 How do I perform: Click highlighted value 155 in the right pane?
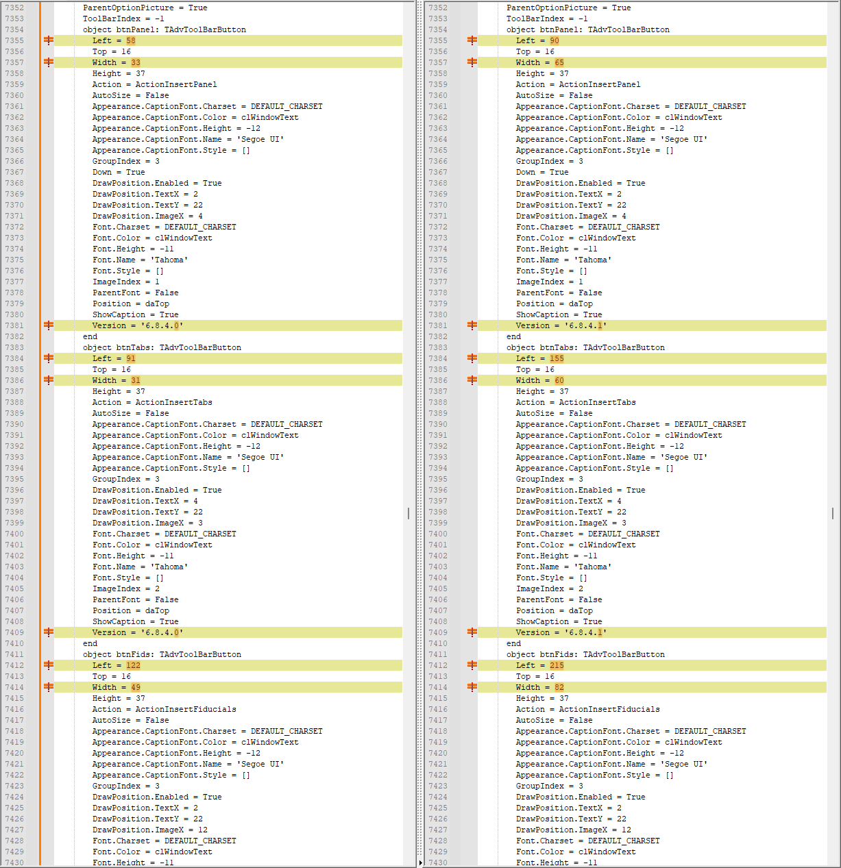[x=557, y=358]
